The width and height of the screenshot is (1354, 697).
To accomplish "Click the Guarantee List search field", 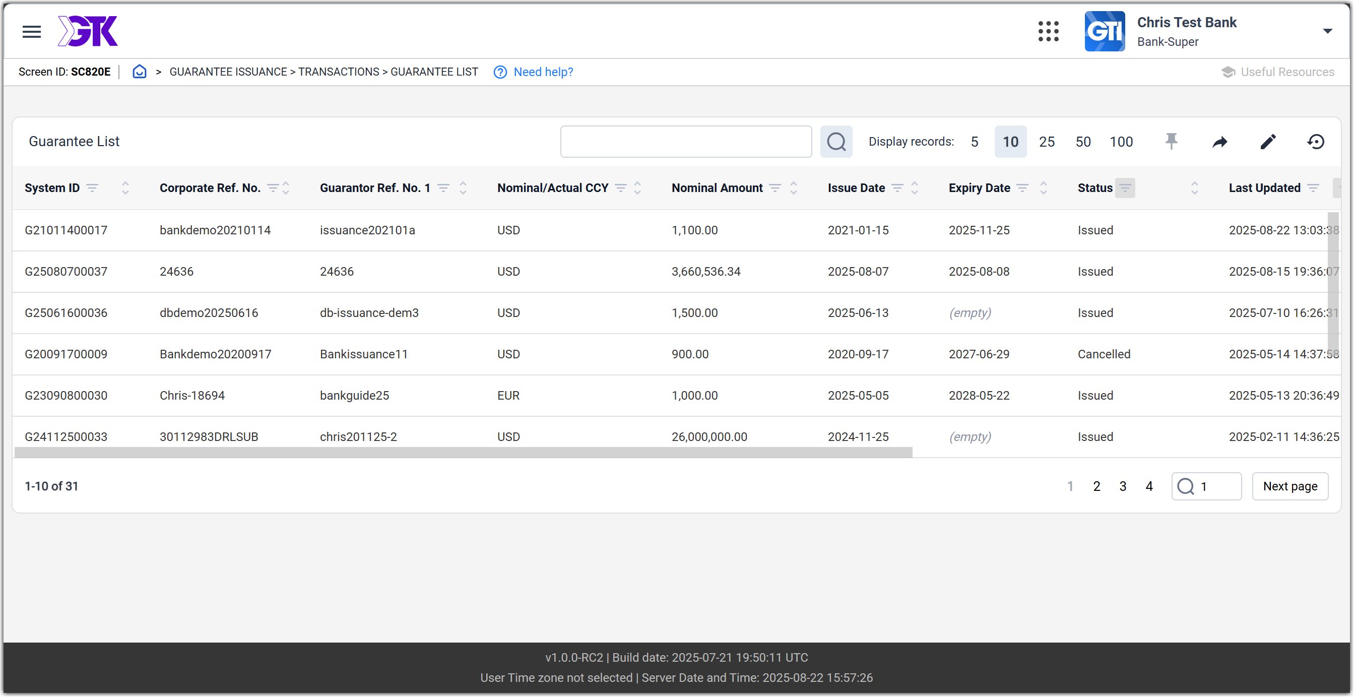I will [686, 142].
